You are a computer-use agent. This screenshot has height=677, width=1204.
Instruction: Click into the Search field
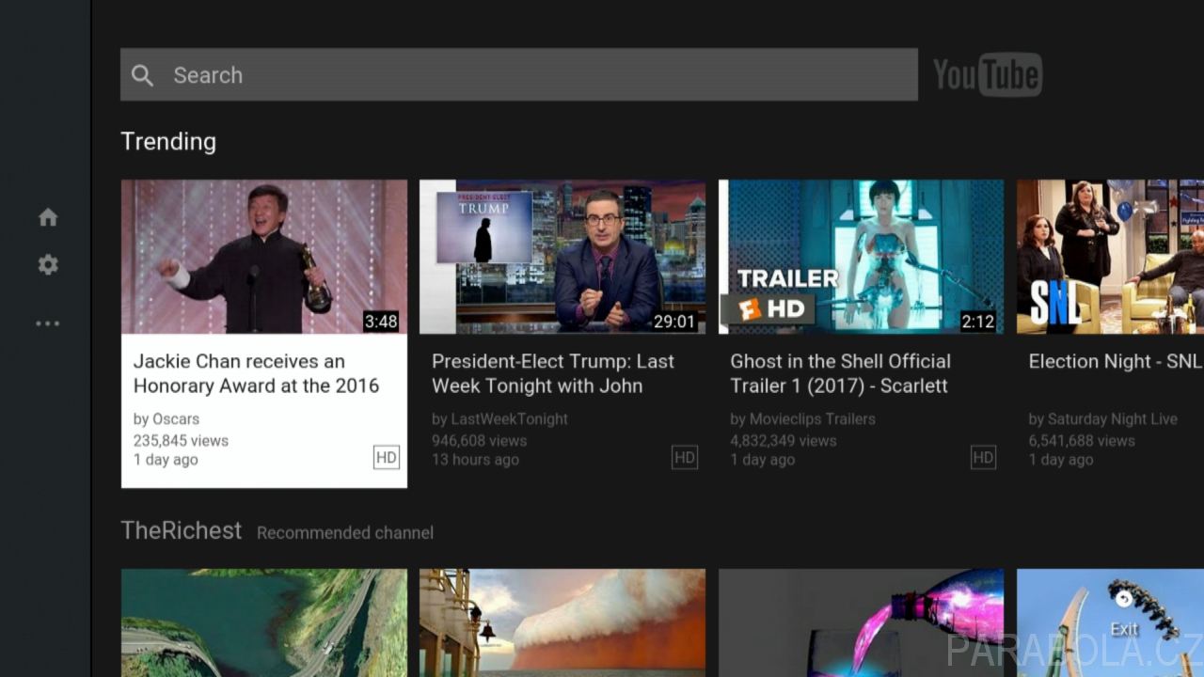519,75
